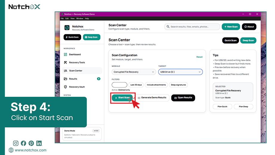Toggle the Last 30 days filter
The width and height of the screenshot is (275, 155).
(x=136, y=85)
